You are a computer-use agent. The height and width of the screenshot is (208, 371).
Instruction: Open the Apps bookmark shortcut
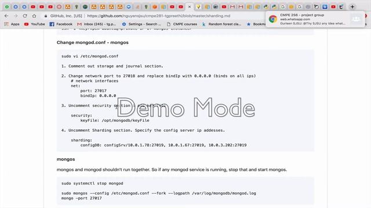tap(12, 24)
